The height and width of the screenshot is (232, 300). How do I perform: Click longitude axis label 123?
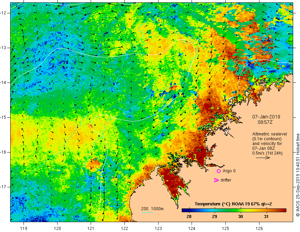point(158,228)
